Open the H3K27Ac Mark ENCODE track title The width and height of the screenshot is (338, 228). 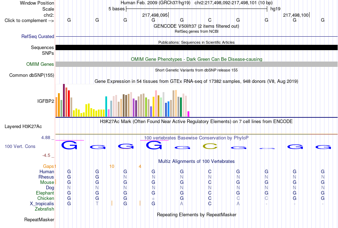tap(196, 122)
